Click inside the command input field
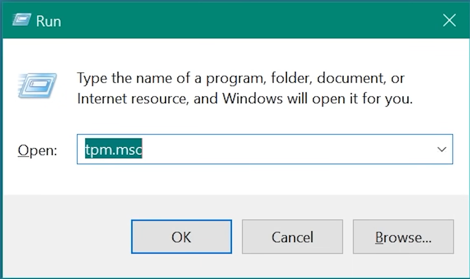Viewport: 470px width, 279px height. pos(247,150)
